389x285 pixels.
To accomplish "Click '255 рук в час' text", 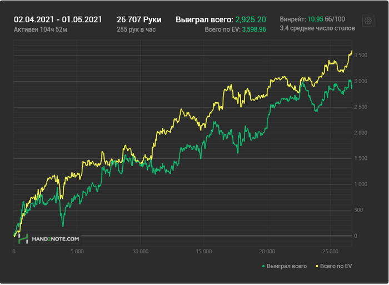I will [x=136, y=29].
